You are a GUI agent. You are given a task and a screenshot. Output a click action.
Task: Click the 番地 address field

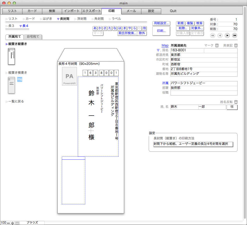tap(203, 69)
